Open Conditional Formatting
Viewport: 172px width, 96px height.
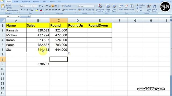coord(100,8)
